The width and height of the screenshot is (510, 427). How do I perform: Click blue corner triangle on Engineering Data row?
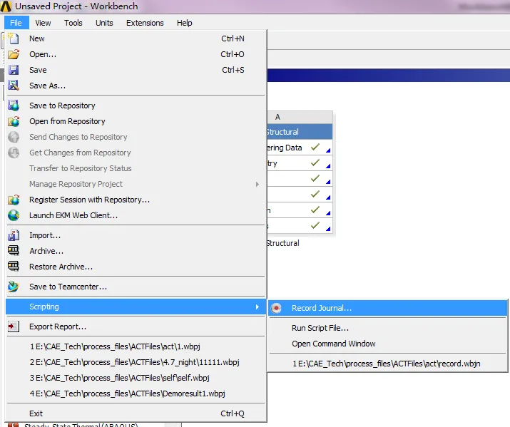tap(328, 150)
